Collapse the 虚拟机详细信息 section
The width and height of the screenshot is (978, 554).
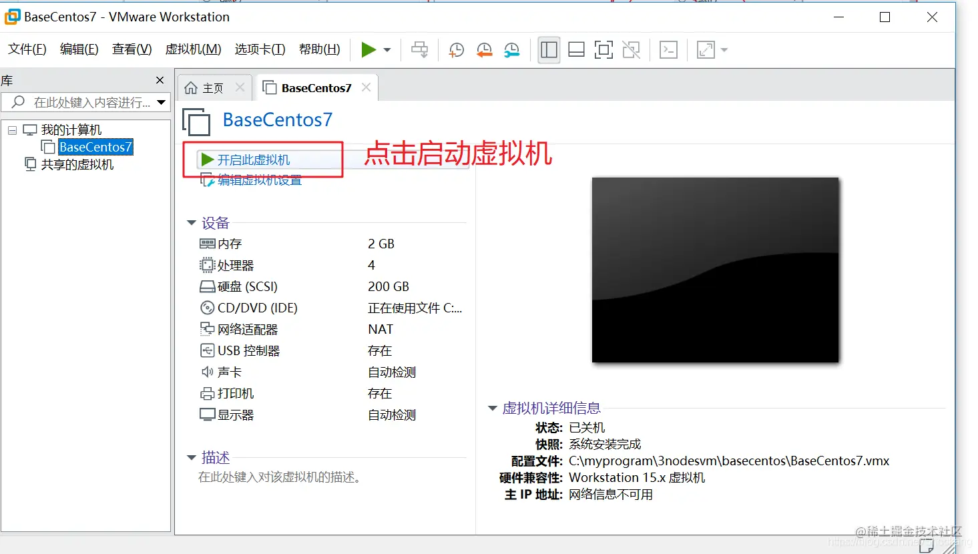coord(493,408)
